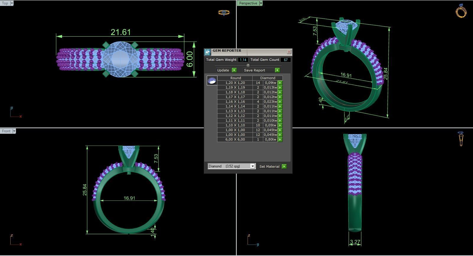Click green arrow on 1,12 X 1,12 row

click(280, 116)
